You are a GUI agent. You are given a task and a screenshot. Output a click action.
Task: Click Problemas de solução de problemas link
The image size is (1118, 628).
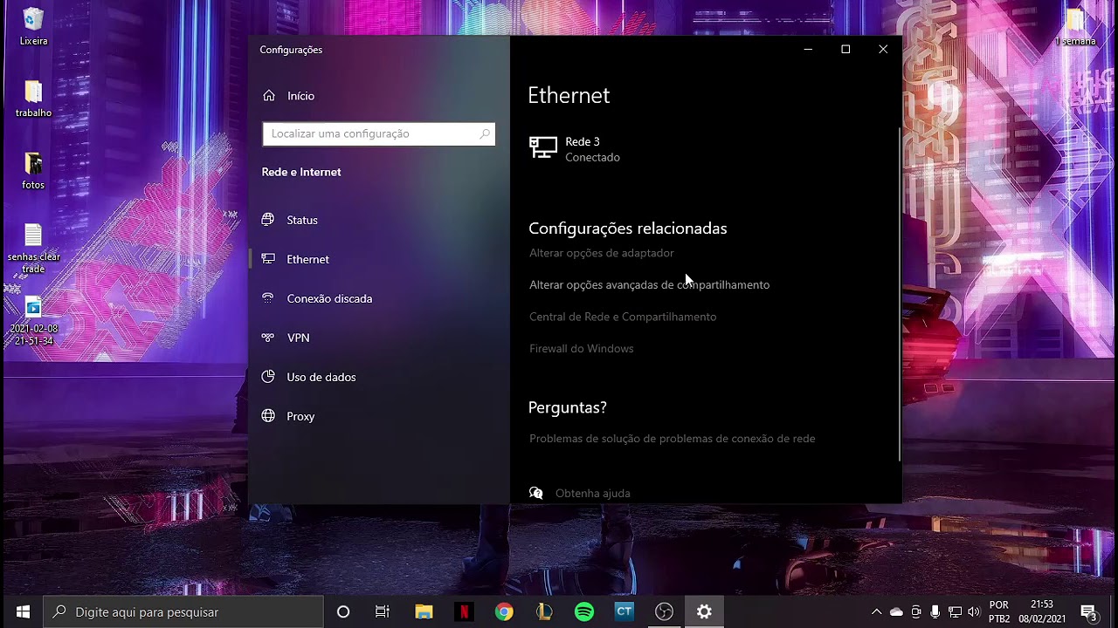(672, 439)
